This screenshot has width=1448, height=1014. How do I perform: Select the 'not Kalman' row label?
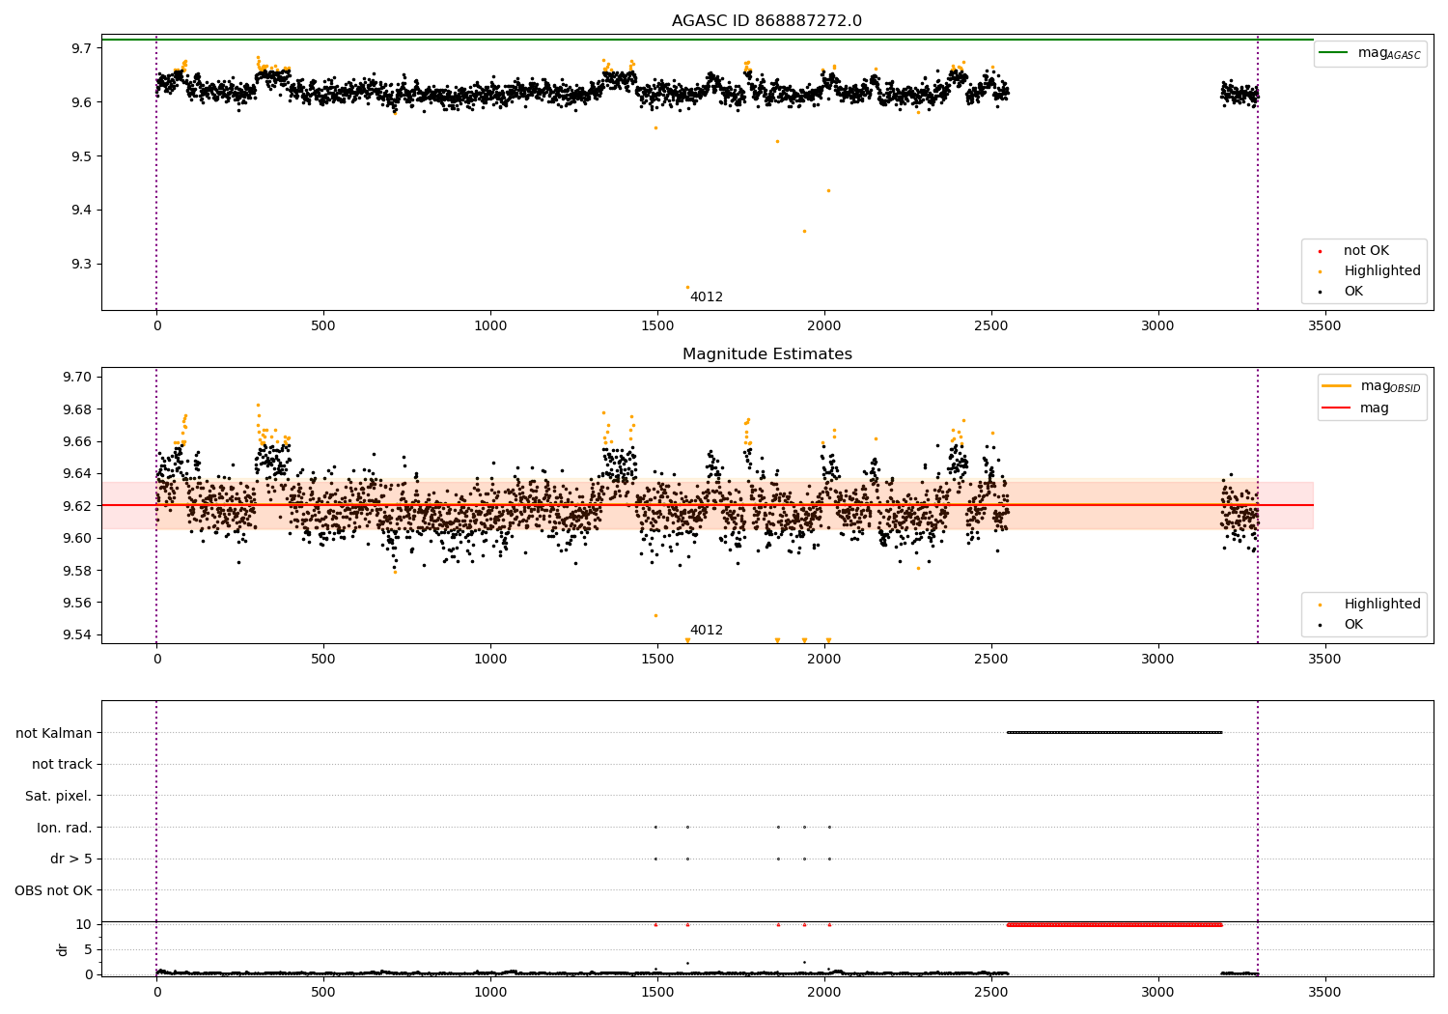54,733
